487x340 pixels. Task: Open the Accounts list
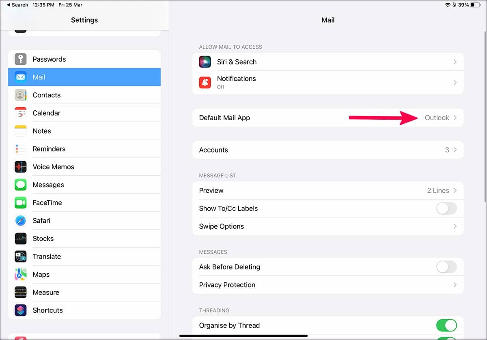point(328,150)
